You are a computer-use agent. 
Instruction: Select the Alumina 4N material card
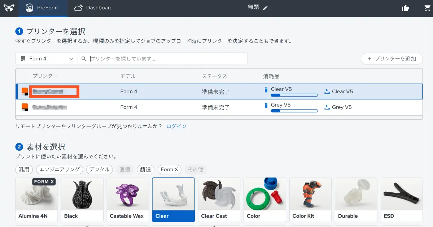coord(37,200)
